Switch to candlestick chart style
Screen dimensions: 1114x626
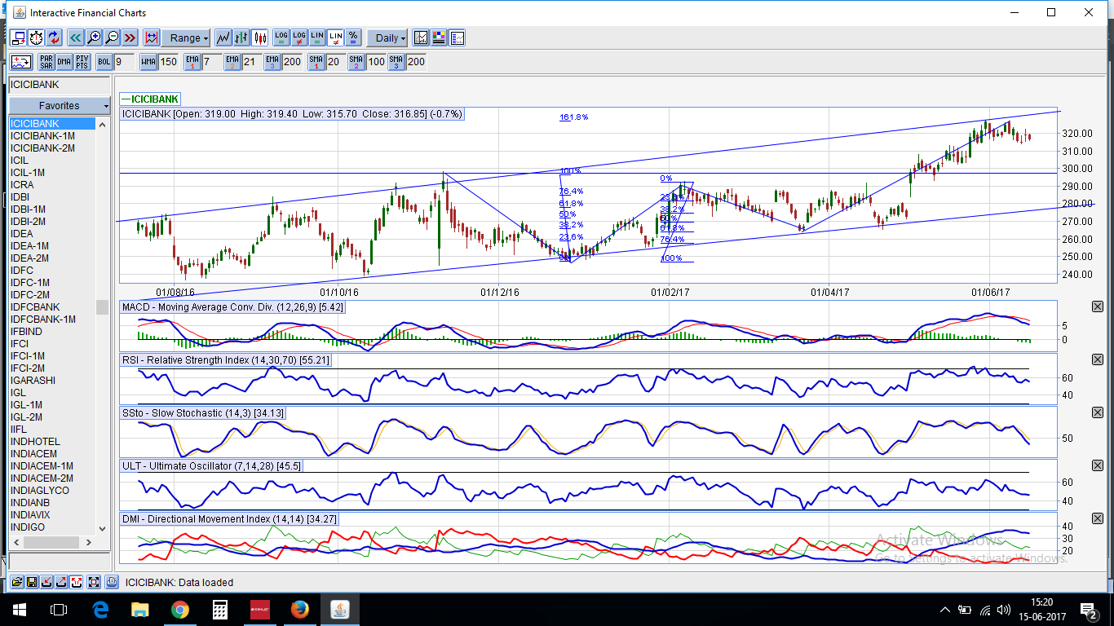(260, 37)
